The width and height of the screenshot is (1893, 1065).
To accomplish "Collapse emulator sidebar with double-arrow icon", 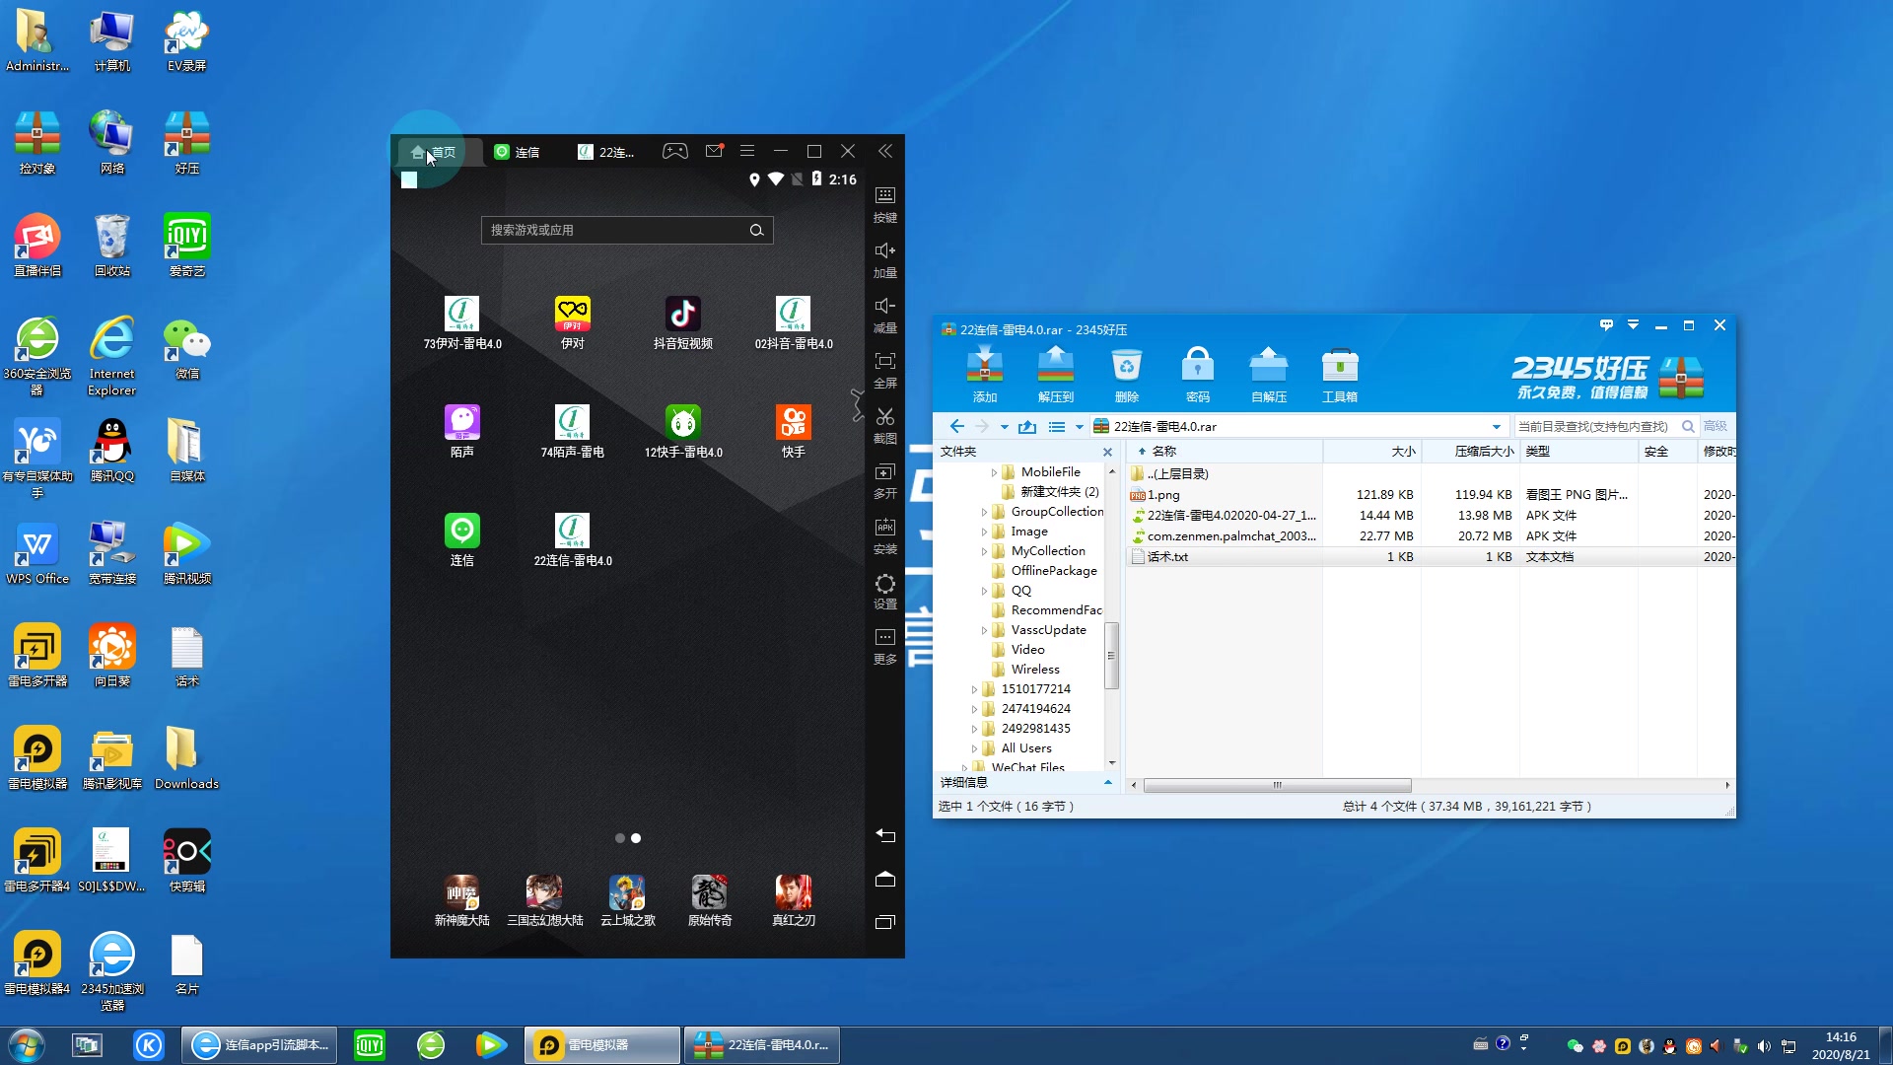I will 885,151.
